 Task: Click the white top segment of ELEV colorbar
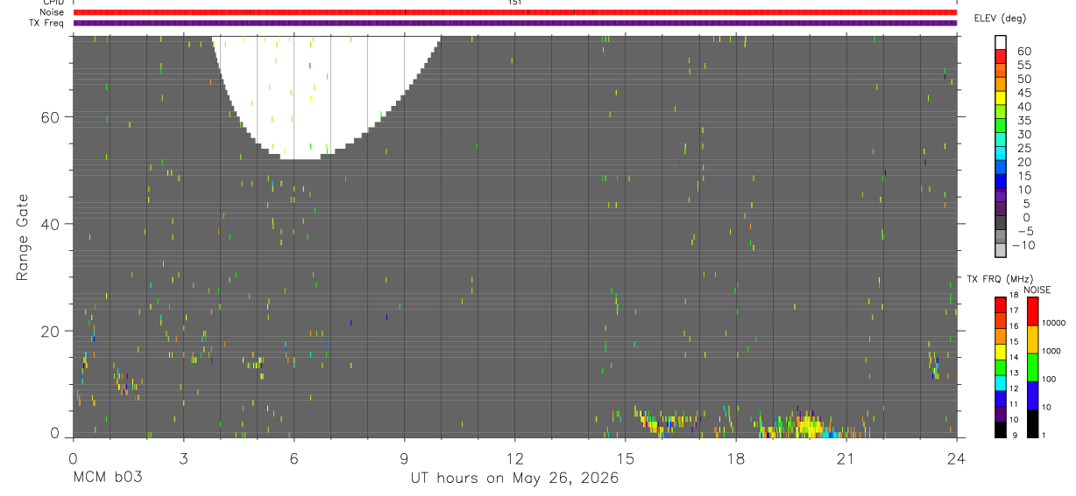pos(1000,43)
